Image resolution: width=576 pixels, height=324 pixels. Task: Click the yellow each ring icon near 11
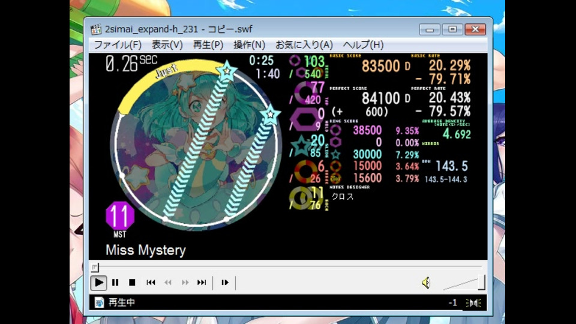(301, 198)
